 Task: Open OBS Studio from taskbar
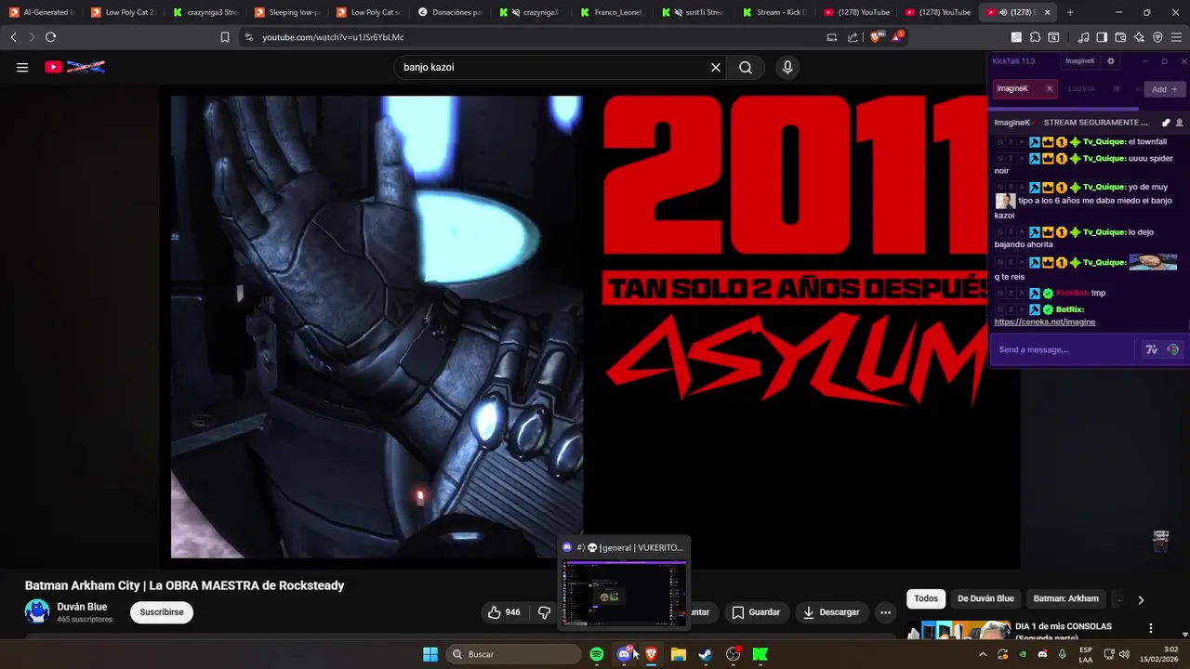tap(733, 654)
